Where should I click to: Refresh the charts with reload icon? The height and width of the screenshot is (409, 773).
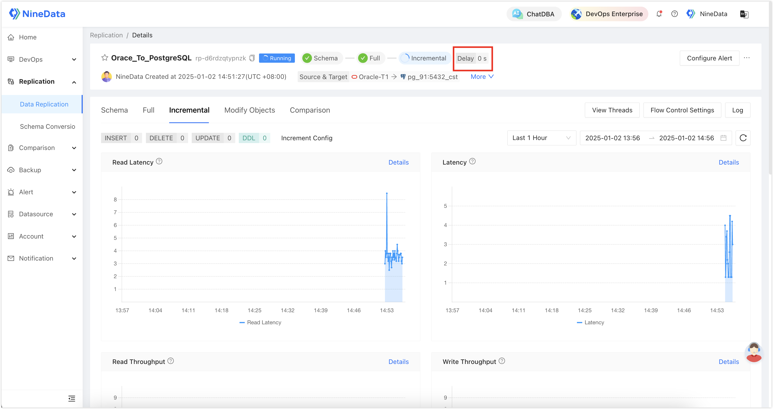pos(743,138)
